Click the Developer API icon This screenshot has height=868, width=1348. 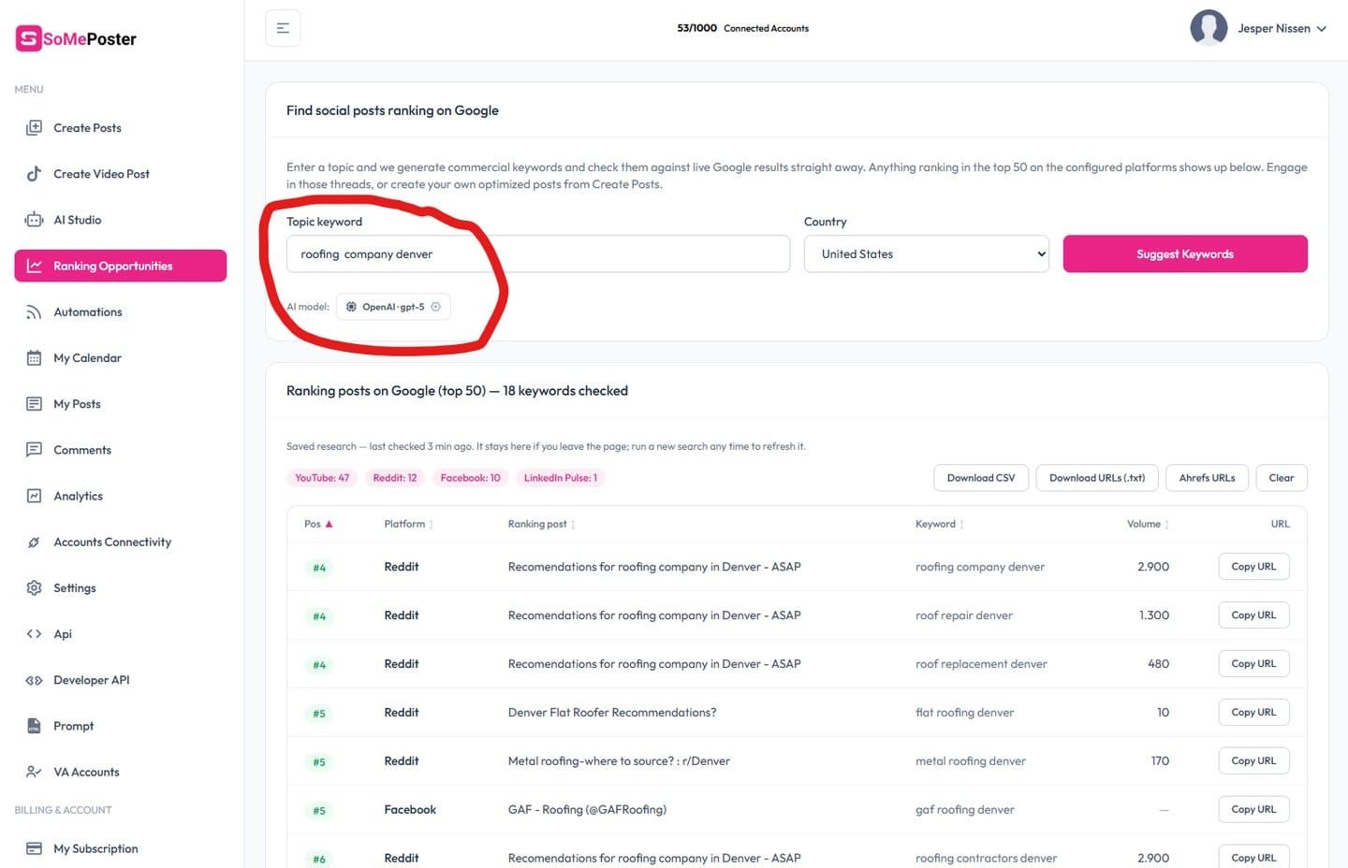pyautogui.click(x=34, y=680)
